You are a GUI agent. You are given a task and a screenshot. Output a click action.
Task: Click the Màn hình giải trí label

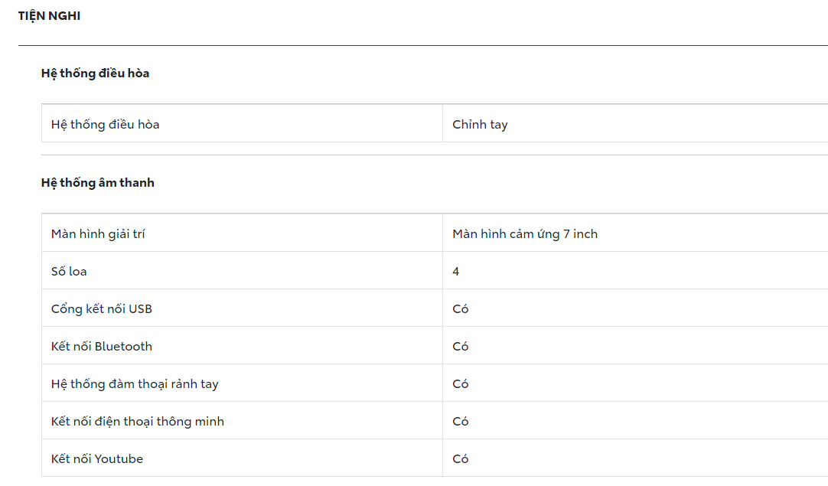(98, 233)
